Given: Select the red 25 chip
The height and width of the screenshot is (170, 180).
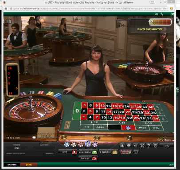Looking at the screenshot, I should (x=81, y=144).
